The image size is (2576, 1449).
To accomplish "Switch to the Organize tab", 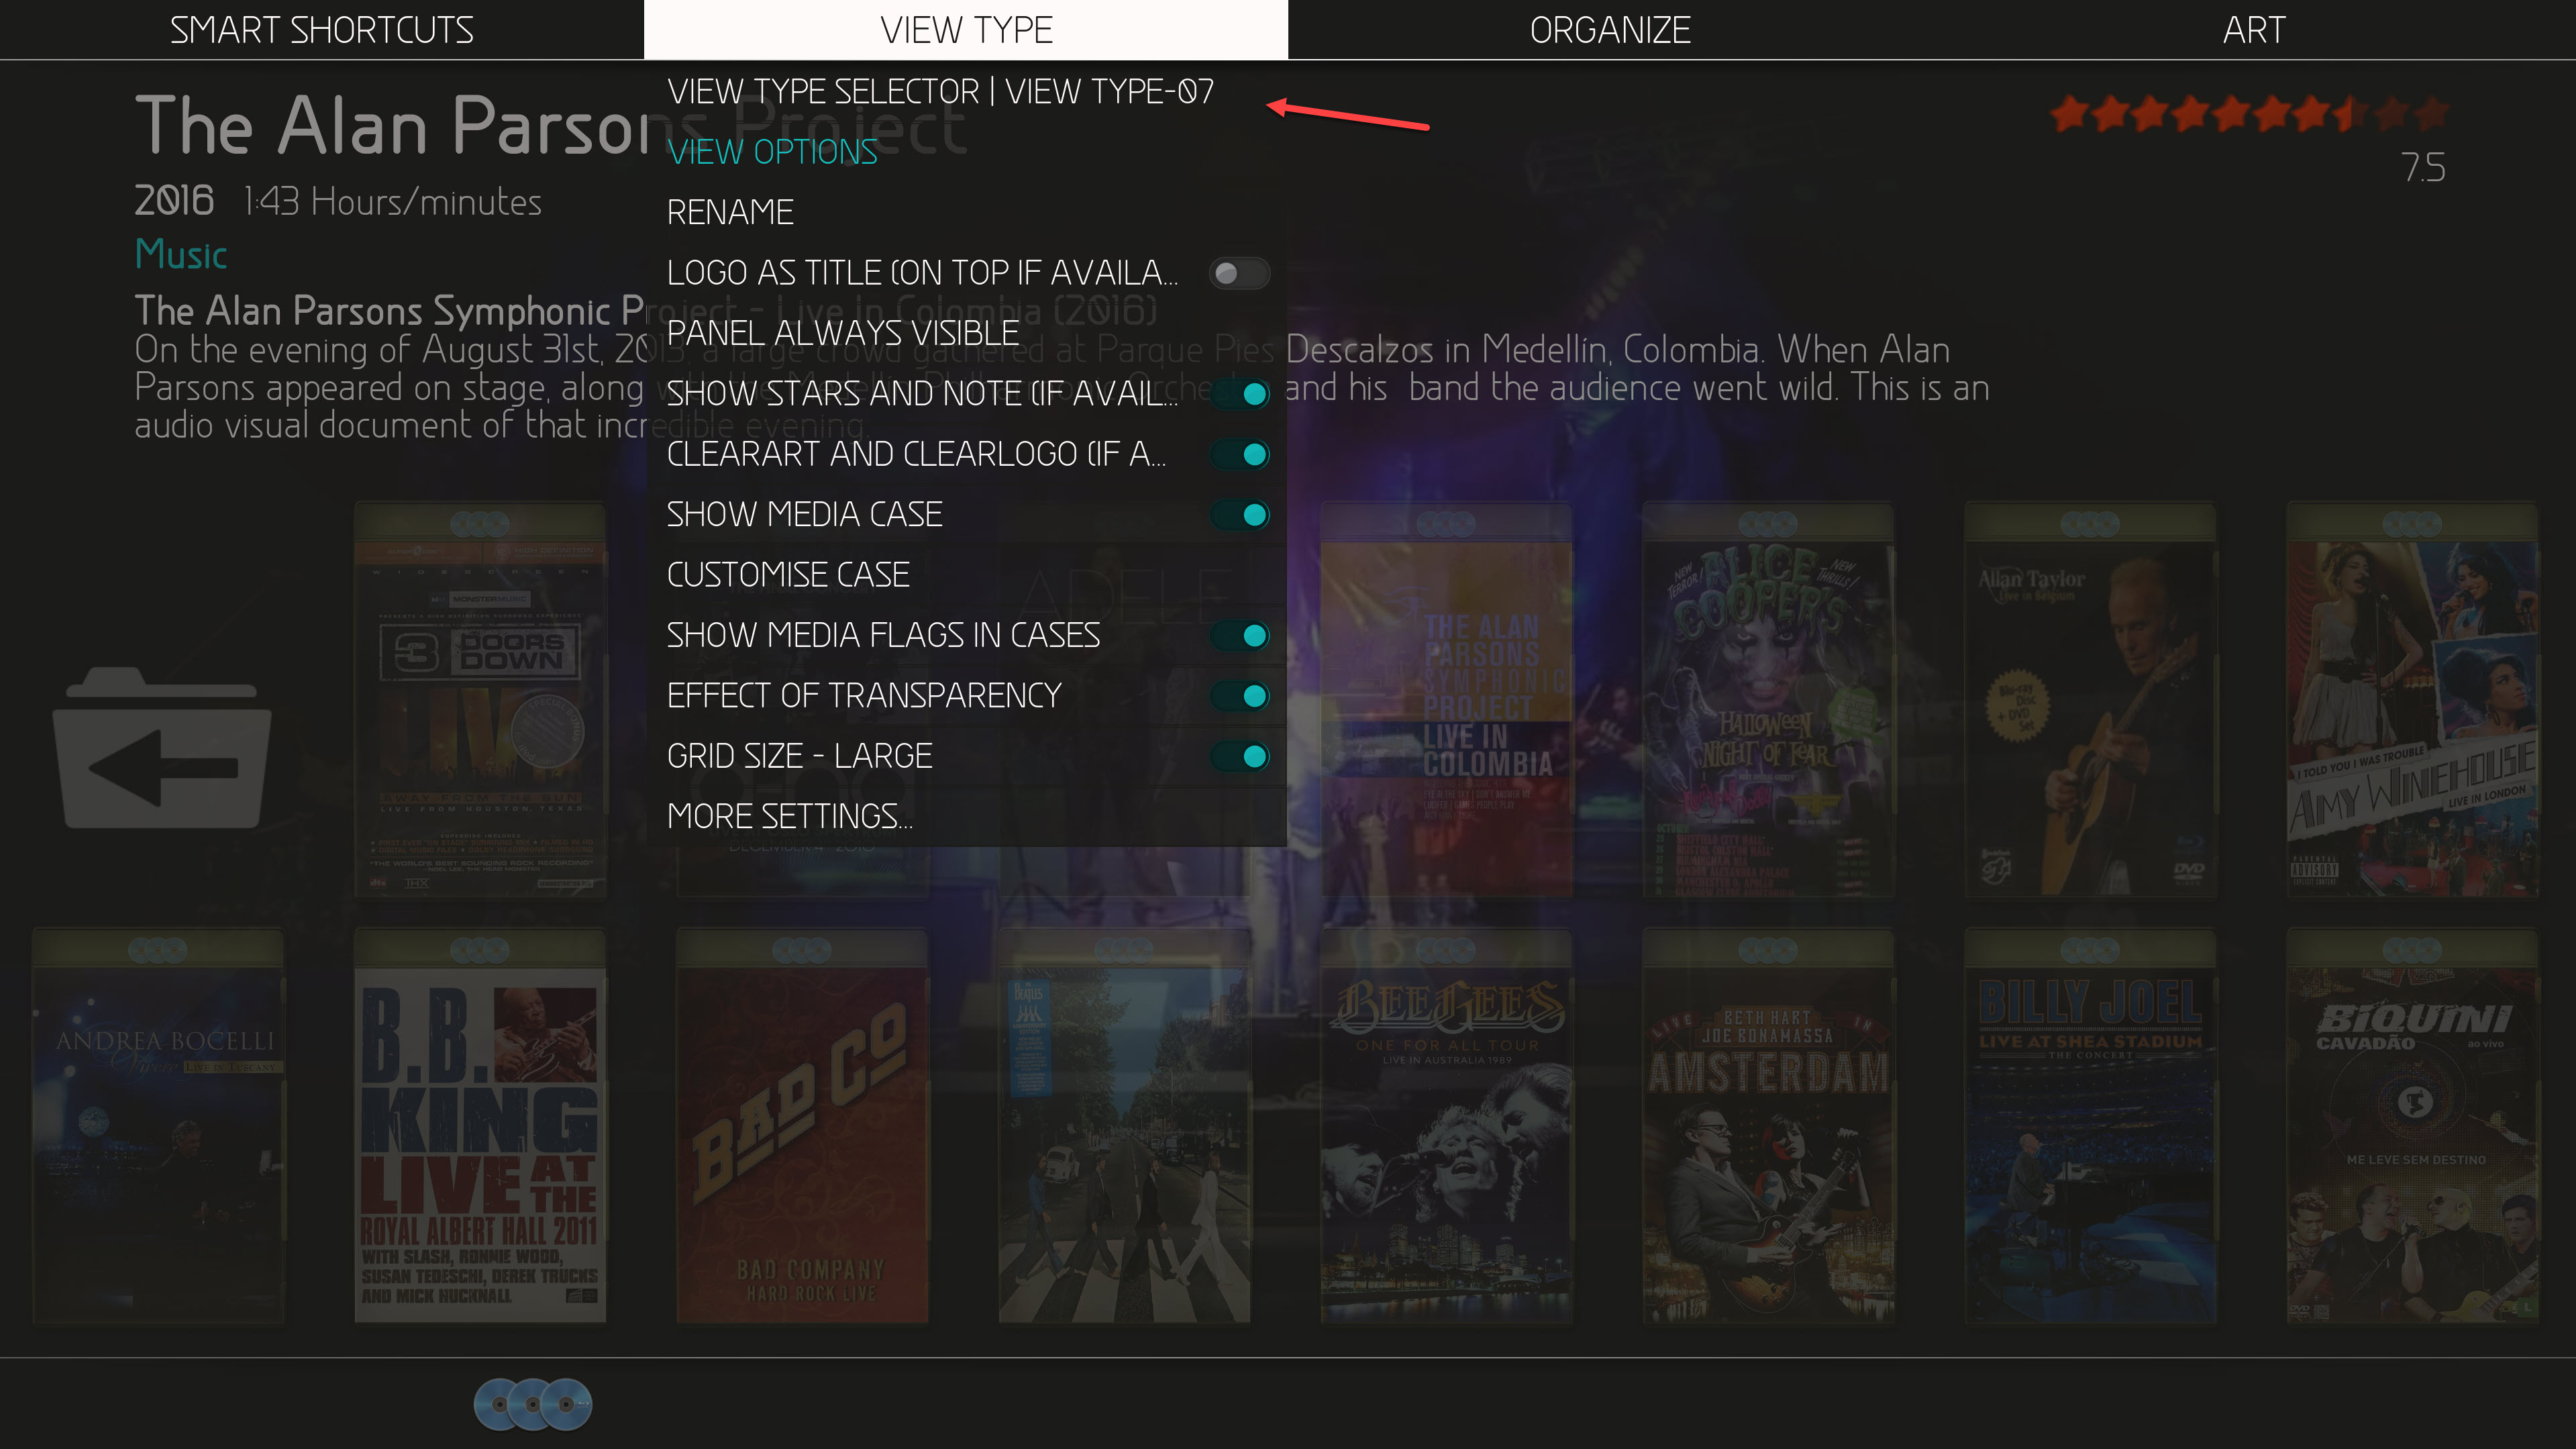I will [1610, 30].
